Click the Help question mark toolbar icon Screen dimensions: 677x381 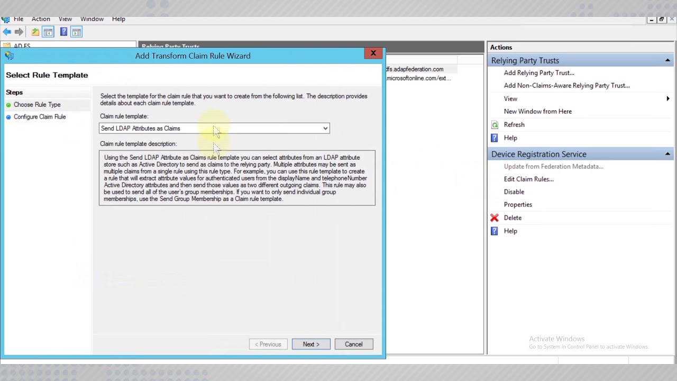[x=63, y=32]
